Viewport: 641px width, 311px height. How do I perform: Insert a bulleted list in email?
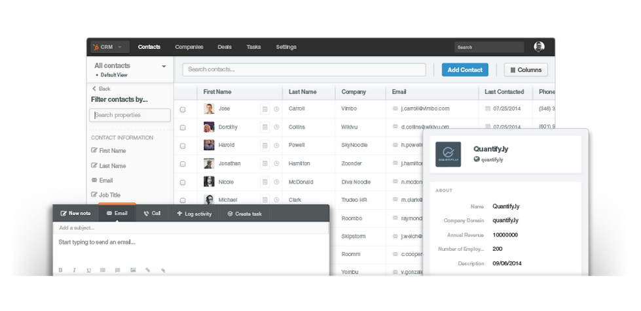tap(103, 270)
